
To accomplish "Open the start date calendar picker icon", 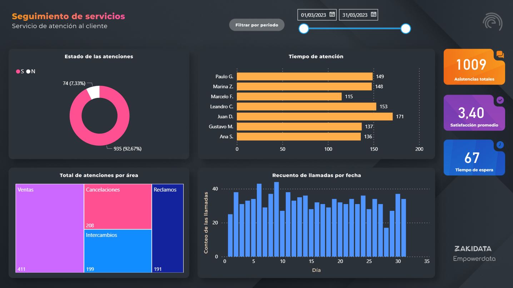I will click(x=332, y=15).
